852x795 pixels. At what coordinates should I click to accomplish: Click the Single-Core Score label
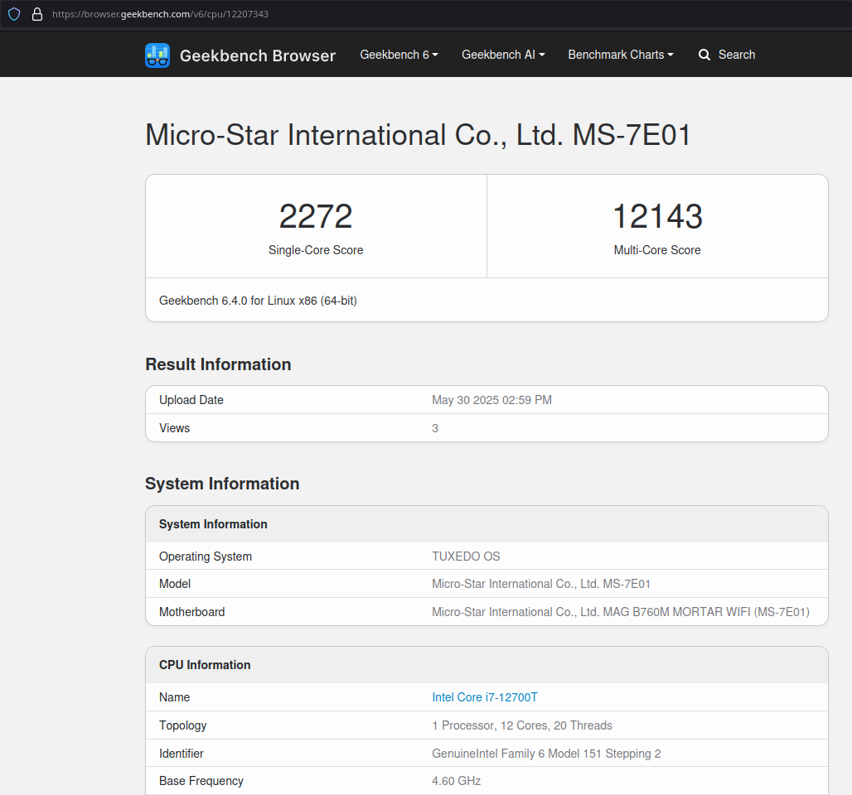pyautogui.click(x=316, y=250)
